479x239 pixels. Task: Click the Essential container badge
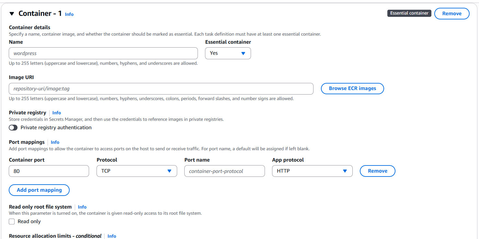pyautogui.click(x=409, y=13)
